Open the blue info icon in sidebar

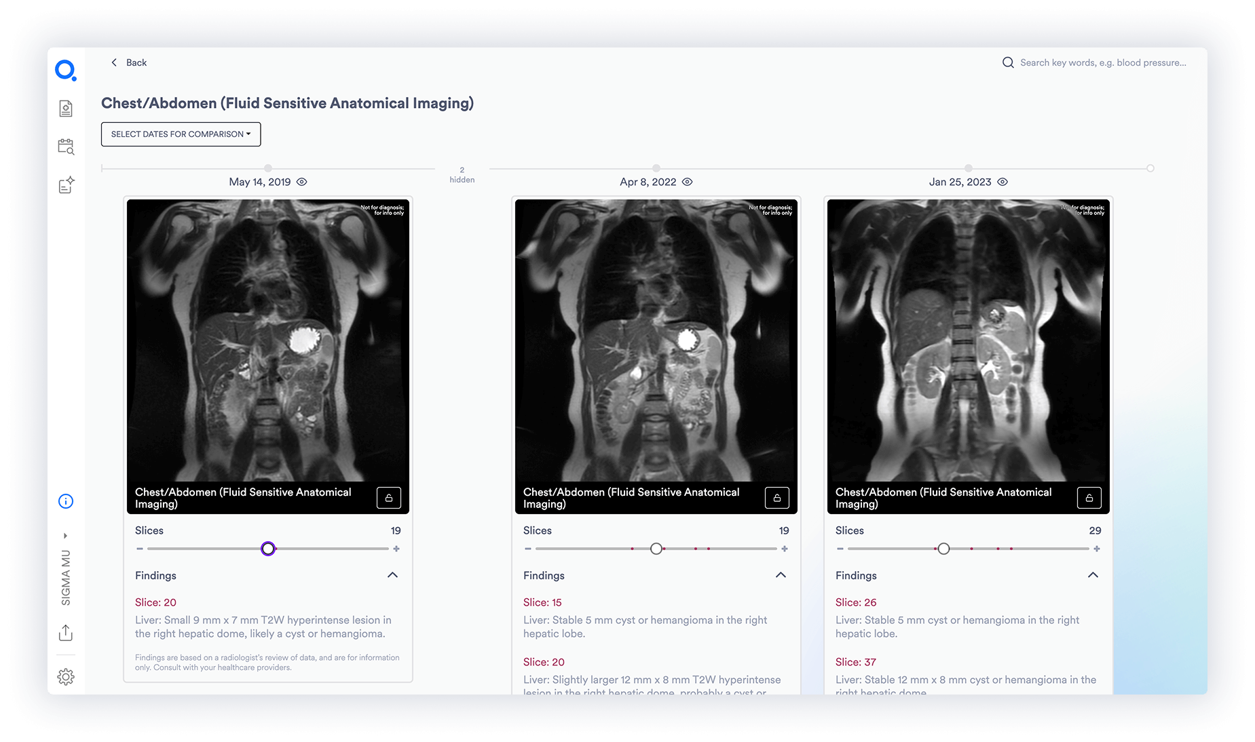coord(65,501)
